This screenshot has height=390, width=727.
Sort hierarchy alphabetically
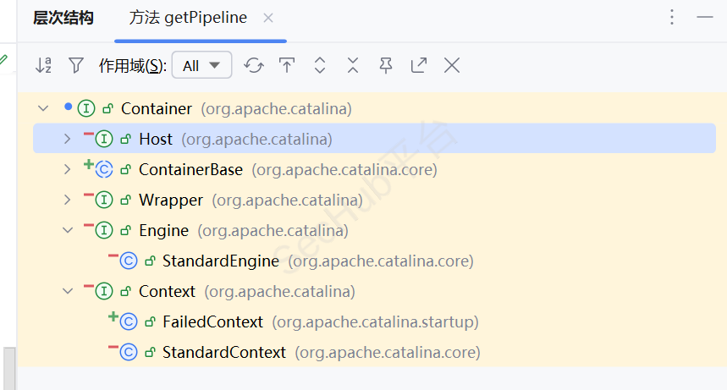tap(44, 65)
